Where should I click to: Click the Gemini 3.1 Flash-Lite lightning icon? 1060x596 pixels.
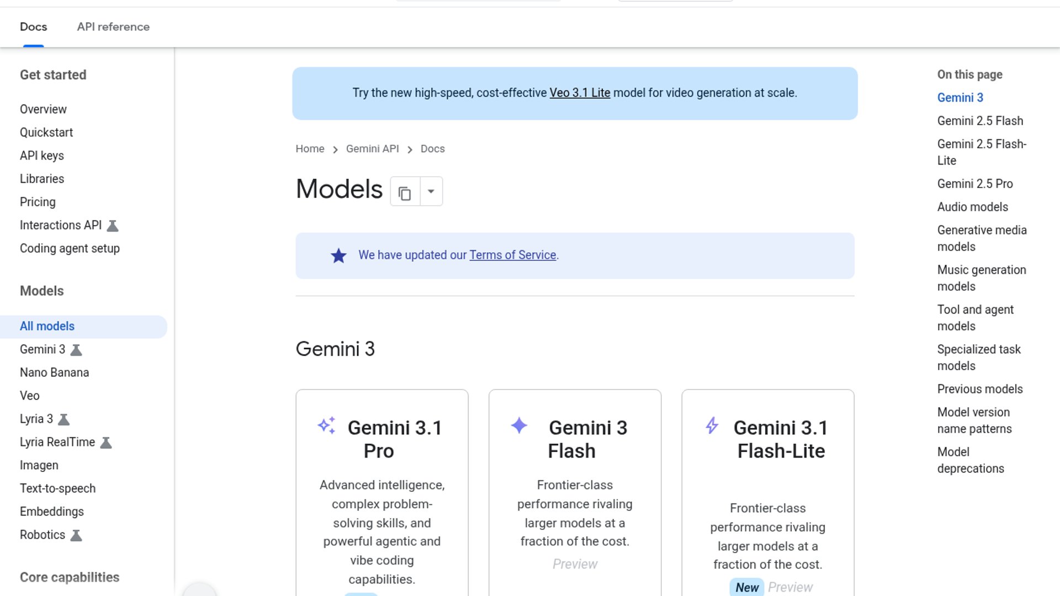point(712,425)
